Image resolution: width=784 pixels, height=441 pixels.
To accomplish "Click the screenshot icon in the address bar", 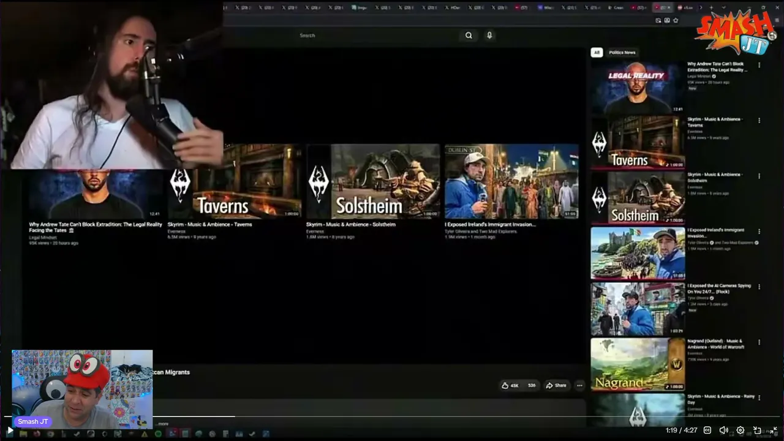I will point(658,20).
